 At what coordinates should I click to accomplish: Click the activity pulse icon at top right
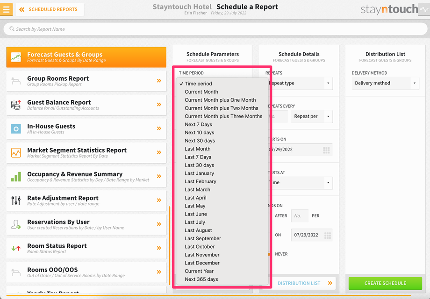424,9
